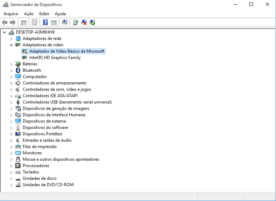Click the Monitores display icon
This screenshot has width=276, height=201.
click(18, 153)
